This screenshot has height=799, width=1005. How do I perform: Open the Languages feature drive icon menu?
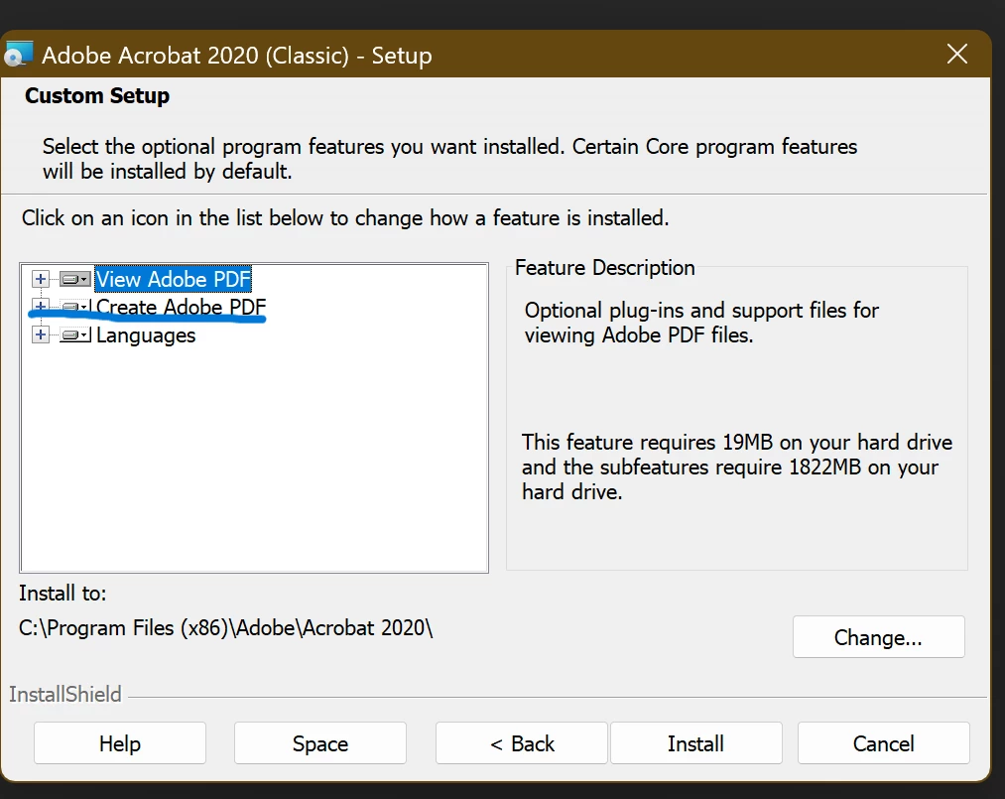(x=75, y=335)
